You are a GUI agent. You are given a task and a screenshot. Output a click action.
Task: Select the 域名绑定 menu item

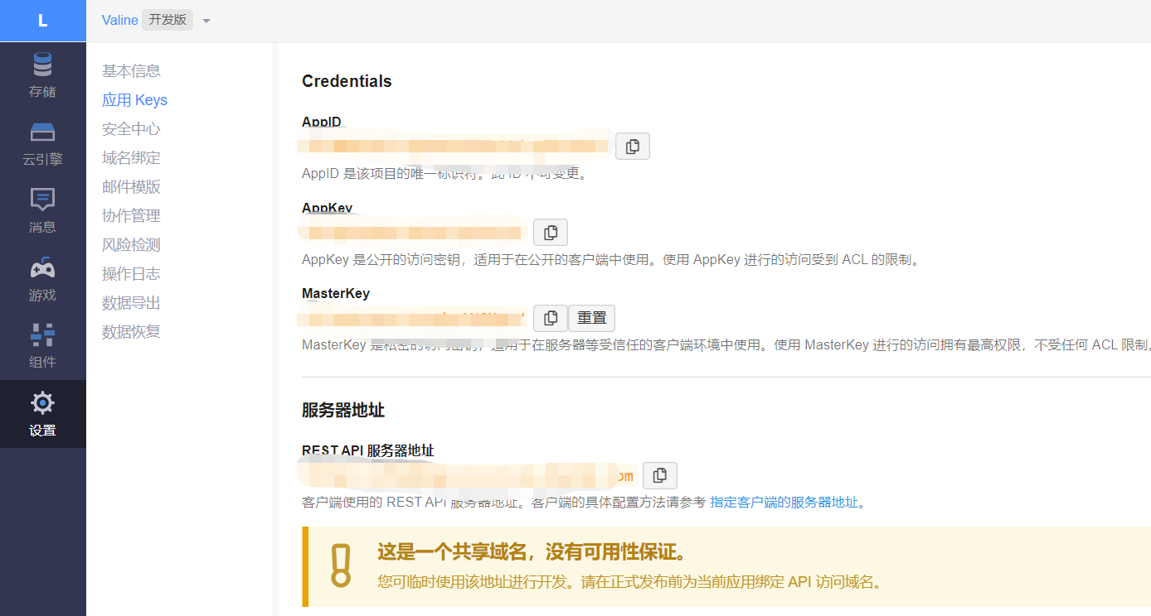(x=131, y=157)
